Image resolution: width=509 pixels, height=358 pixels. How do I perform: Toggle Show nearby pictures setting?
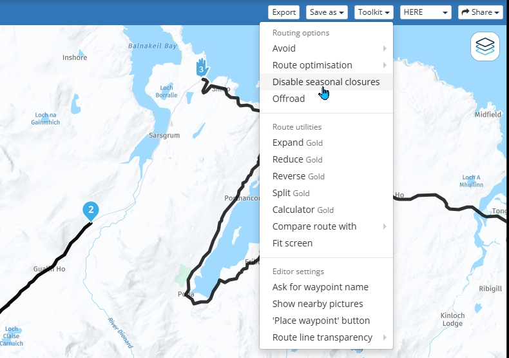point(318,304)
